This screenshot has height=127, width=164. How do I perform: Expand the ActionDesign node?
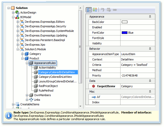13,12
